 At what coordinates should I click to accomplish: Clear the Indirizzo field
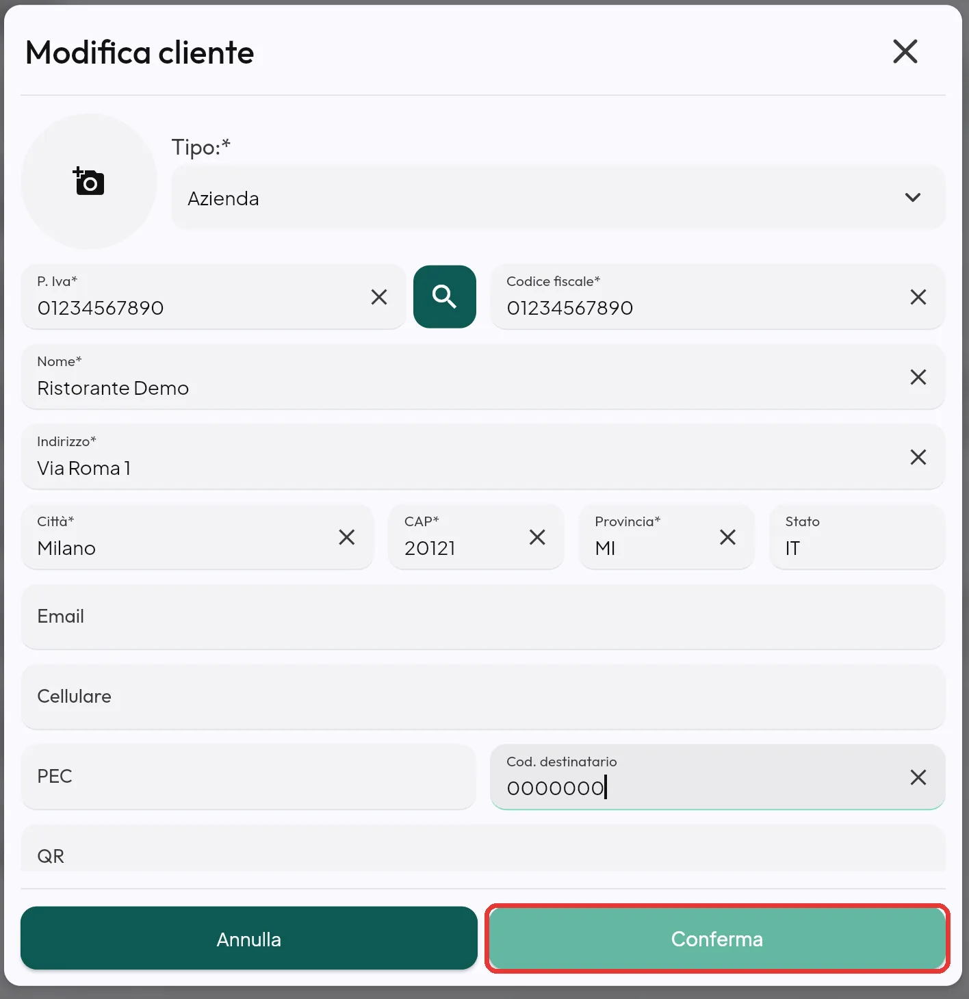pyautogui.click(x=918, y=457)
